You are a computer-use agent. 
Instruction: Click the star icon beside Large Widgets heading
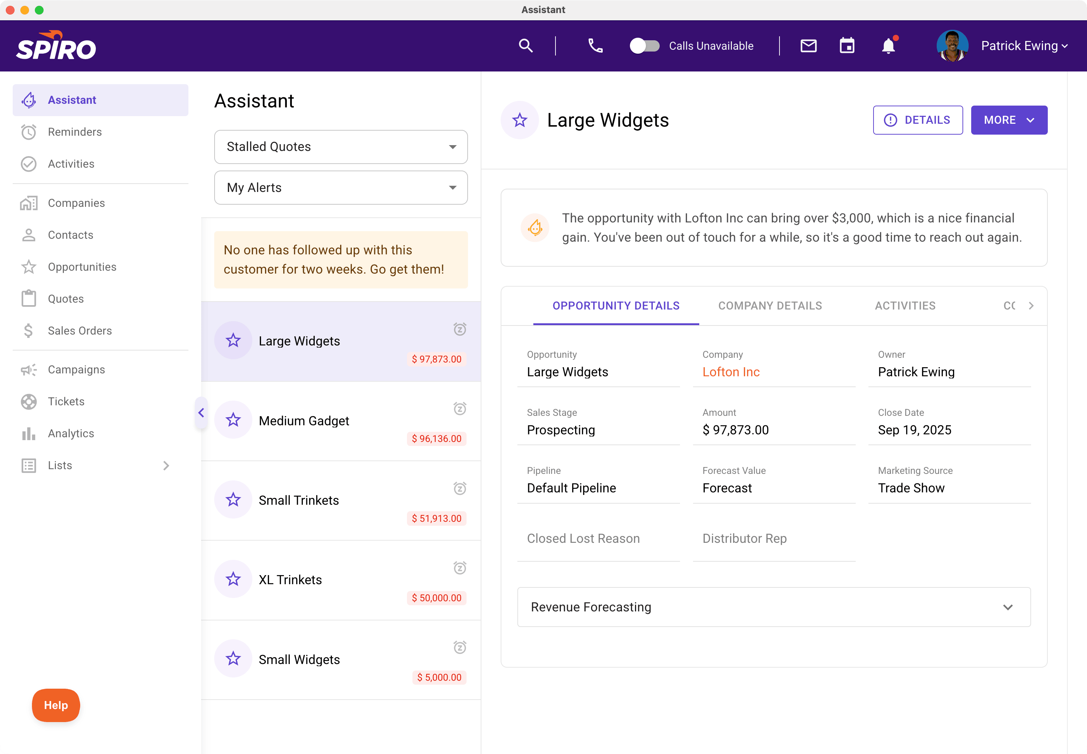(x=520, y=120)
